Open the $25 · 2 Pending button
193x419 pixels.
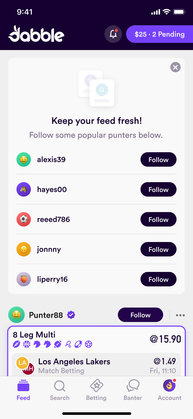pyautogui.click(x=160, y=34)
